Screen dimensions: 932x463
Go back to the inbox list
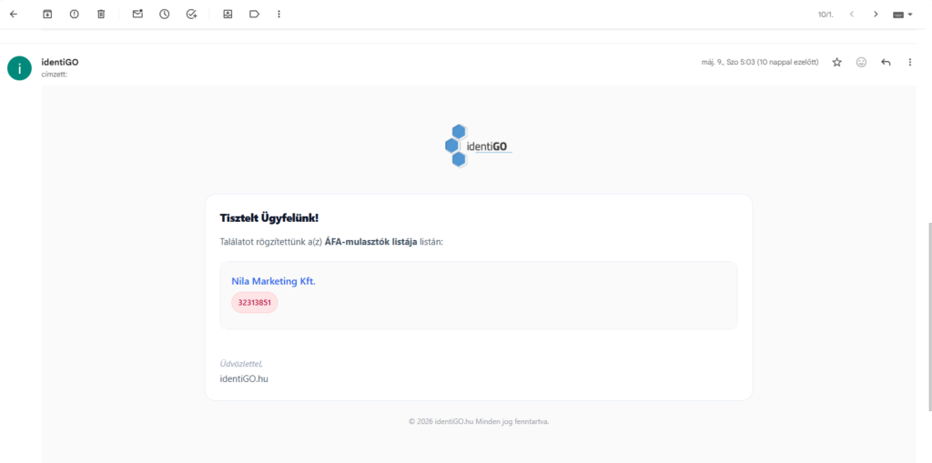pyautogui.click(x=14, y=15)
